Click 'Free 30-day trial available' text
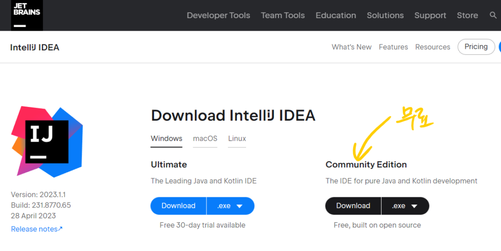501x251 pixels. coord(203,225)
